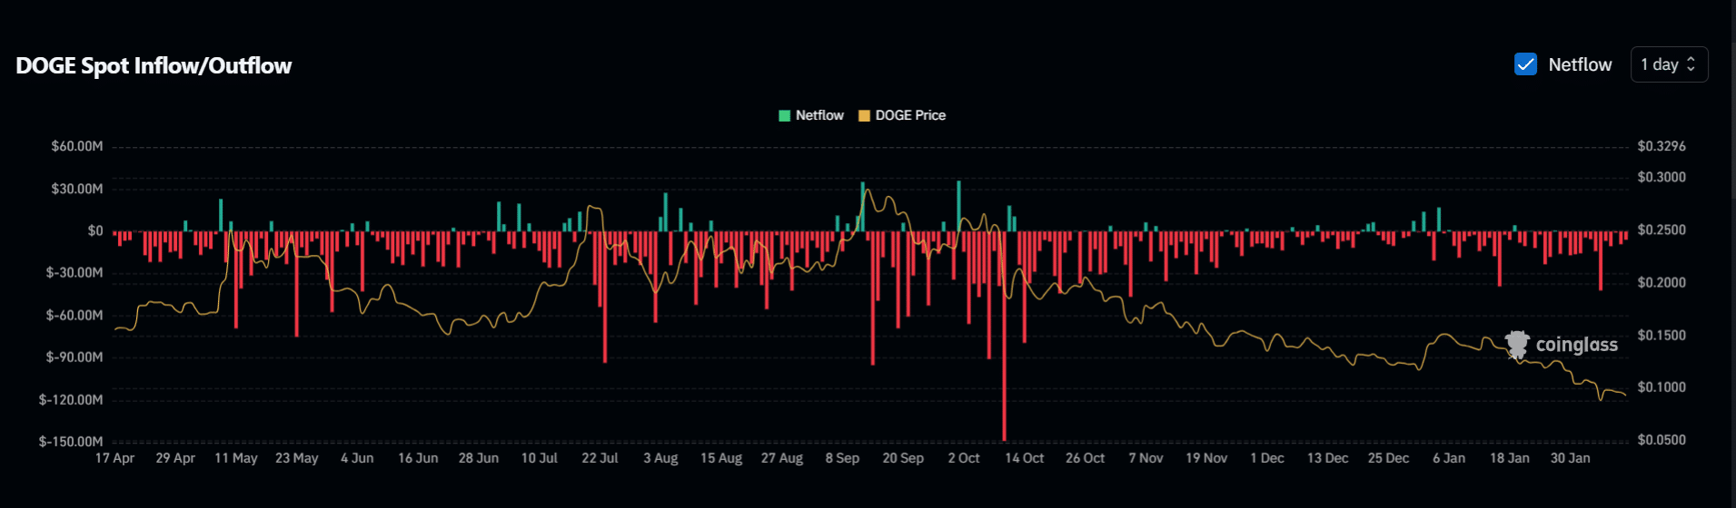Click the 26 Oct date label
This screenshot has height=508, width=1736.
(x=1085, y=458)
